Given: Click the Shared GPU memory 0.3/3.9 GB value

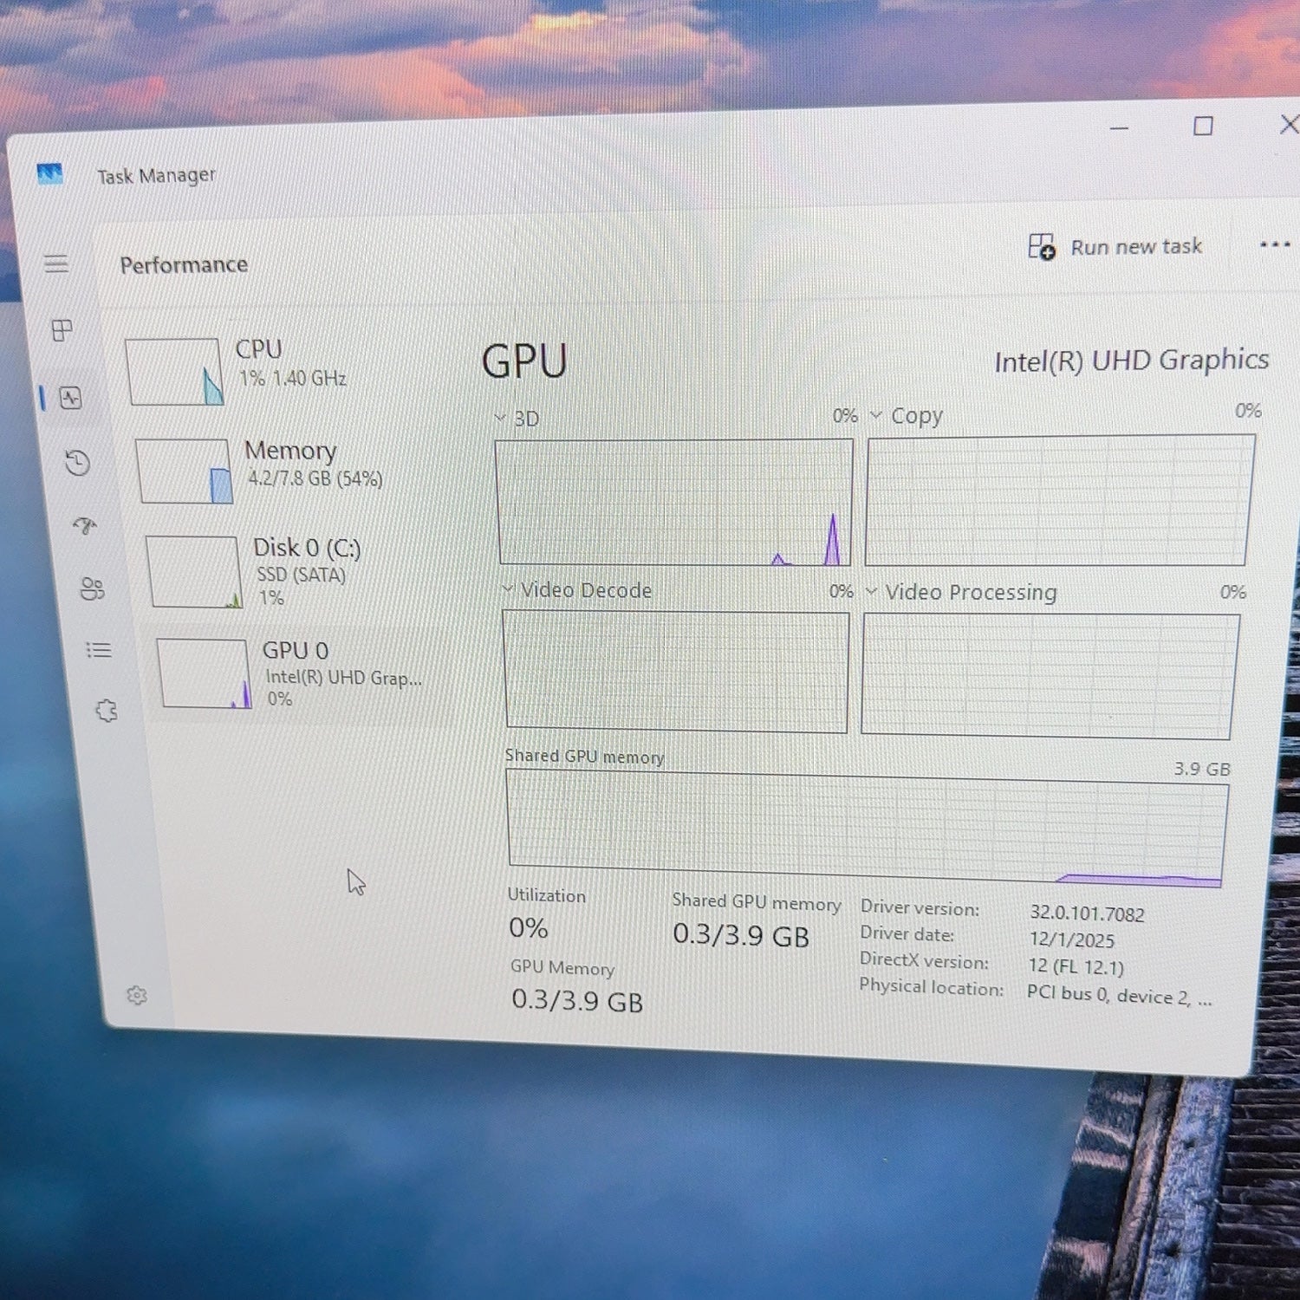Looking at the screenshot, I should [741, 935].
